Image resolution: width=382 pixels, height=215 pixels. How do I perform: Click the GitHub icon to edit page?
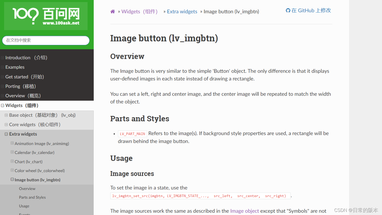[x=288, y=10]
